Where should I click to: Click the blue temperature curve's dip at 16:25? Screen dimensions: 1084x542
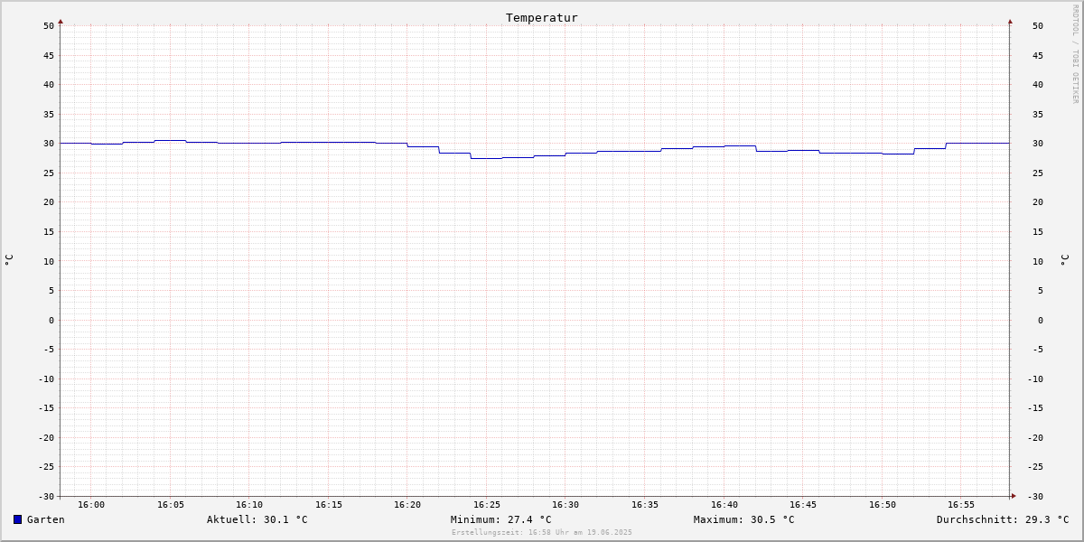point(487,158)
